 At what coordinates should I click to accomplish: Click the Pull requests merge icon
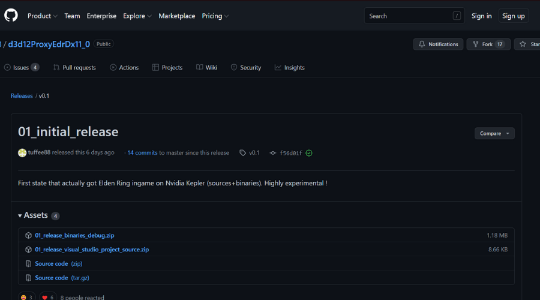coord(56,68)
